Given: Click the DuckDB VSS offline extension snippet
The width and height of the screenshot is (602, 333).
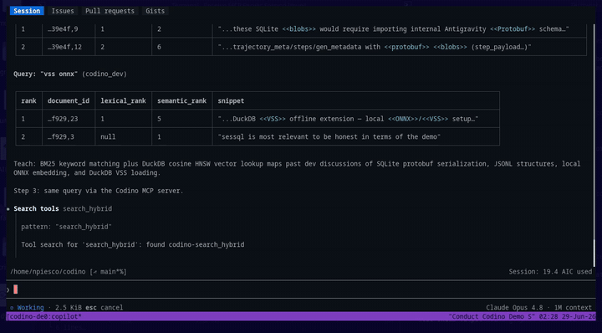Looking at the screenshot, I should point(348,119).
